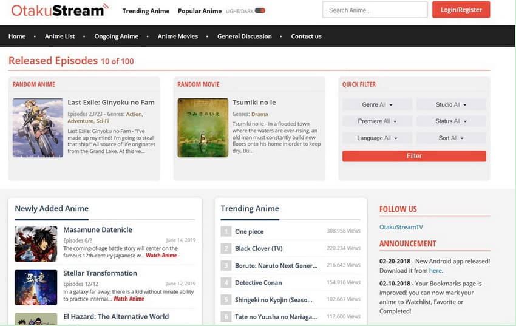Toggle the light/dark mode switch

[x=260, y=11]
